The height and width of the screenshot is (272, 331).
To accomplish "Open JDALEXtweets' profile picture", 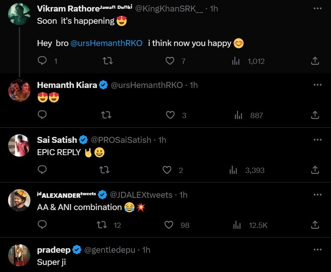I will tap(19, 201).
